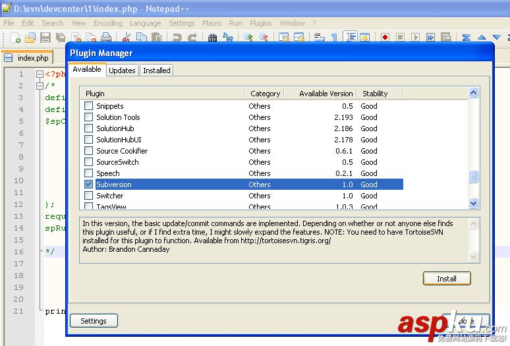The image size is (510, 346).
Task: Click the Cut scissors icon
Action: [127, 38]
